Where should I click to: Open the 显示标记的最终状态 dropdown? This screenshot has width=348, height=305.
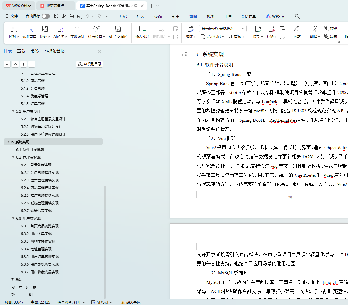pos(223,29)
